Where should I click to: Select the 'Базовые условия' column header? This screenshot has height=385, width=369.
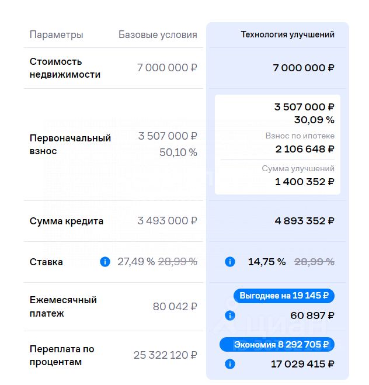pyautogui.click(x=158, y=34)
